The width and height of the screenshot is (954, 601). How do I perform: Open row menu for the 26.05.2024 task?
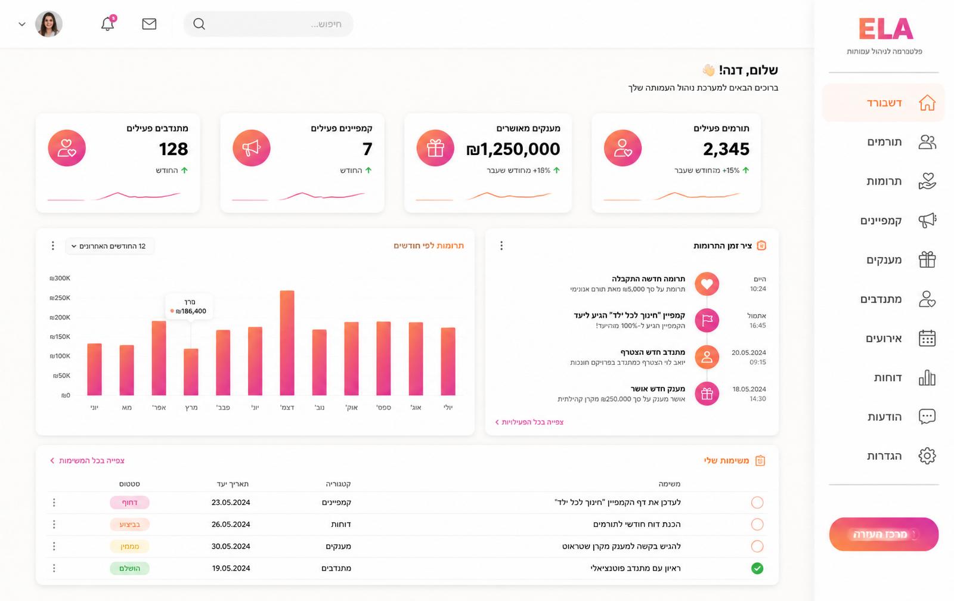coord(54,524)
